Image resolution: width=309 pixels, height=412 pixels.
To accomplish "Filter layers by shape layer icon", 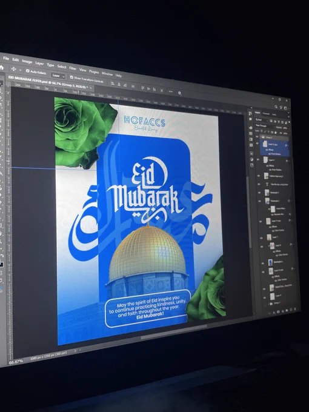I will 282,122.
